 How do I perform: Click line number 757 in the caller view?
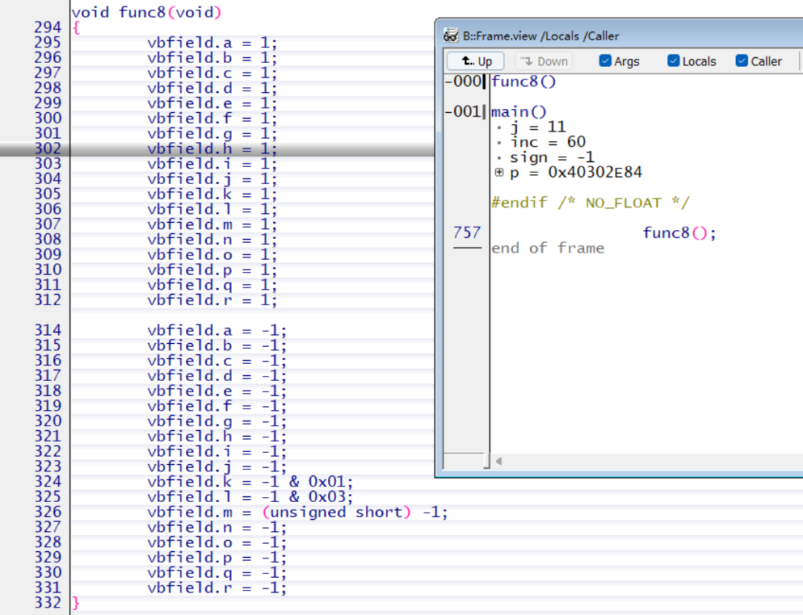466,232
